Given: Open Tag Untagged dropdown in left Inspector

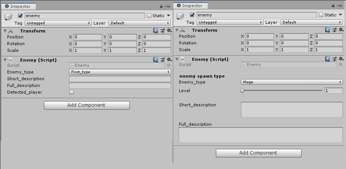Looking at the screenshot, I should pyautogui.click(x=58, y=23).
